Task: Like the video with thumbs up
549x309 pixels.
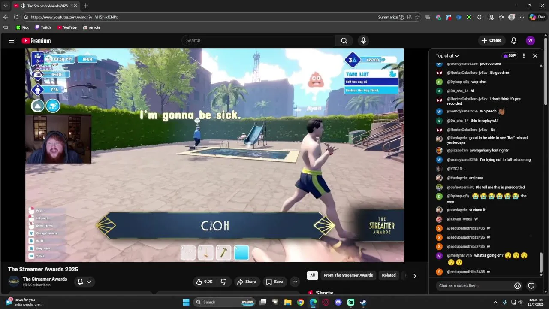Action: [x=204, y=282]
